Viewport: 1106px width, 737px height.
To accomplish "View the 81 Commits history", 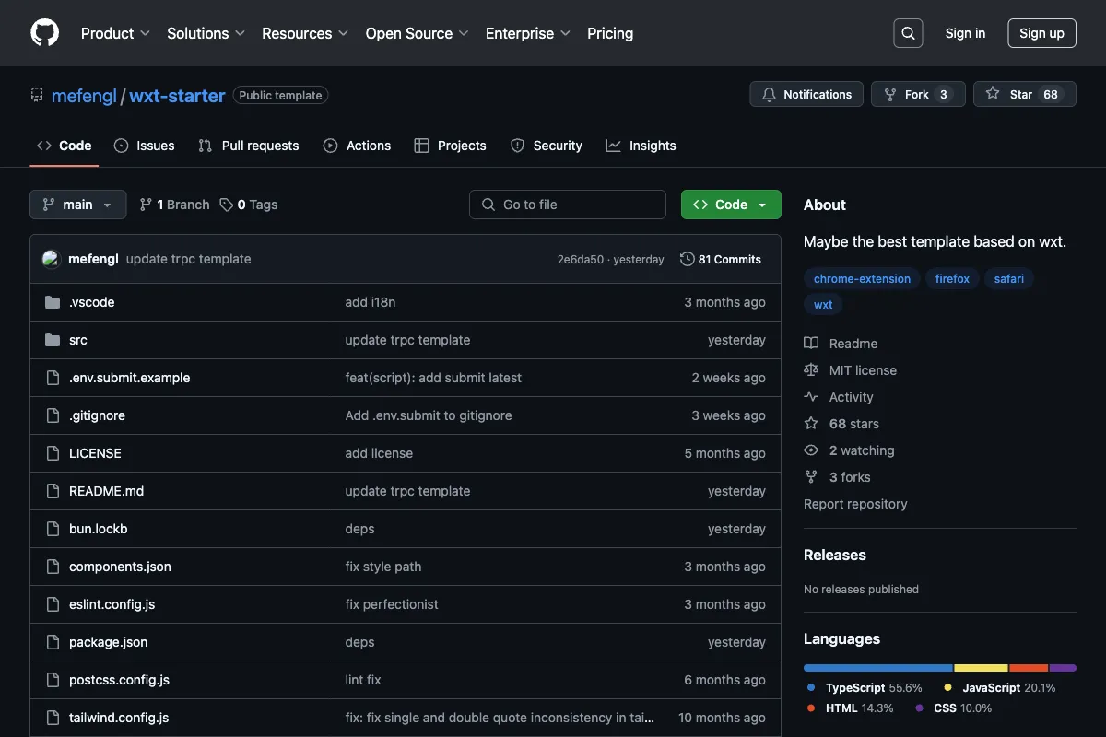I will [x=721, y=259].
